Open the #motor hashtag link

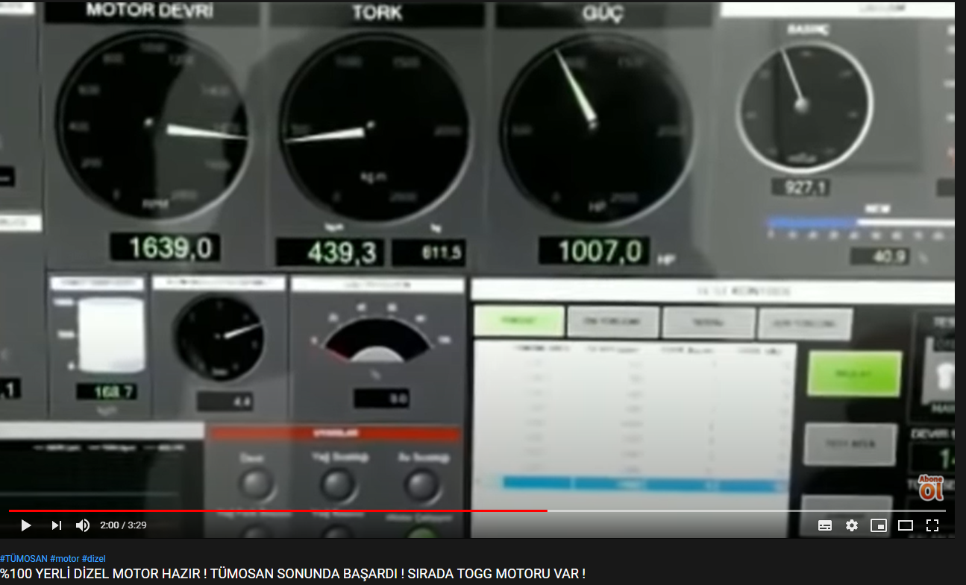pos(64,559)
